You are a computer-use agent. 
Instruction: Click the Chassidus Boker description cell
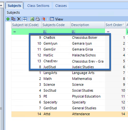coord(88,38)
